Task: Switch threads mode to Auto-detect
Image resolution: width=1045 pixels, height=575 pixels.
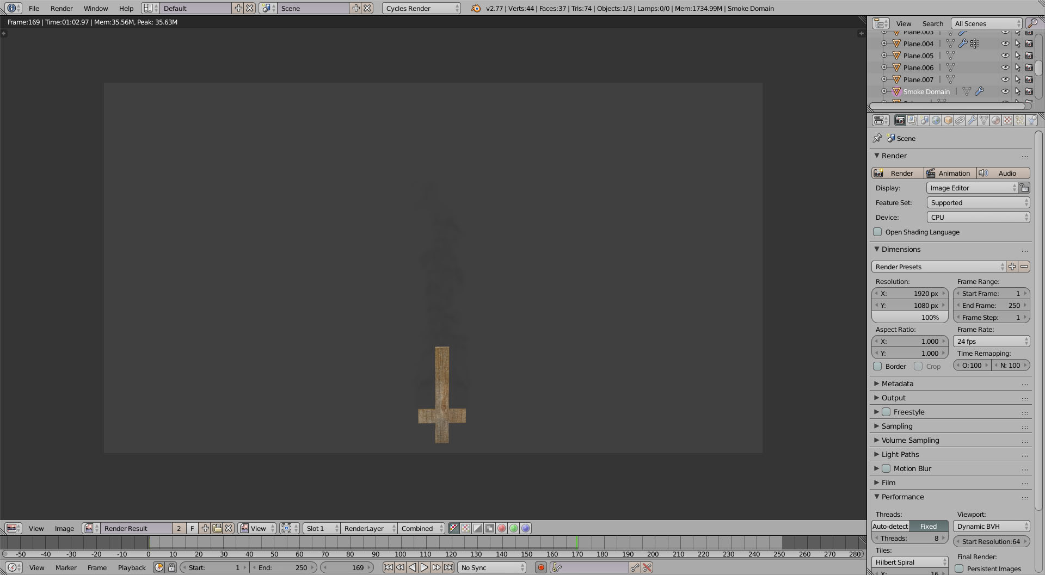Action: pyautogui.click(x=890, y=526)
